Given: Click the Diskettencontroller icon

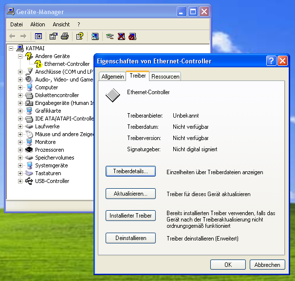Looking at the screenshot, I should pyautogui.click(x=29, y=95).
